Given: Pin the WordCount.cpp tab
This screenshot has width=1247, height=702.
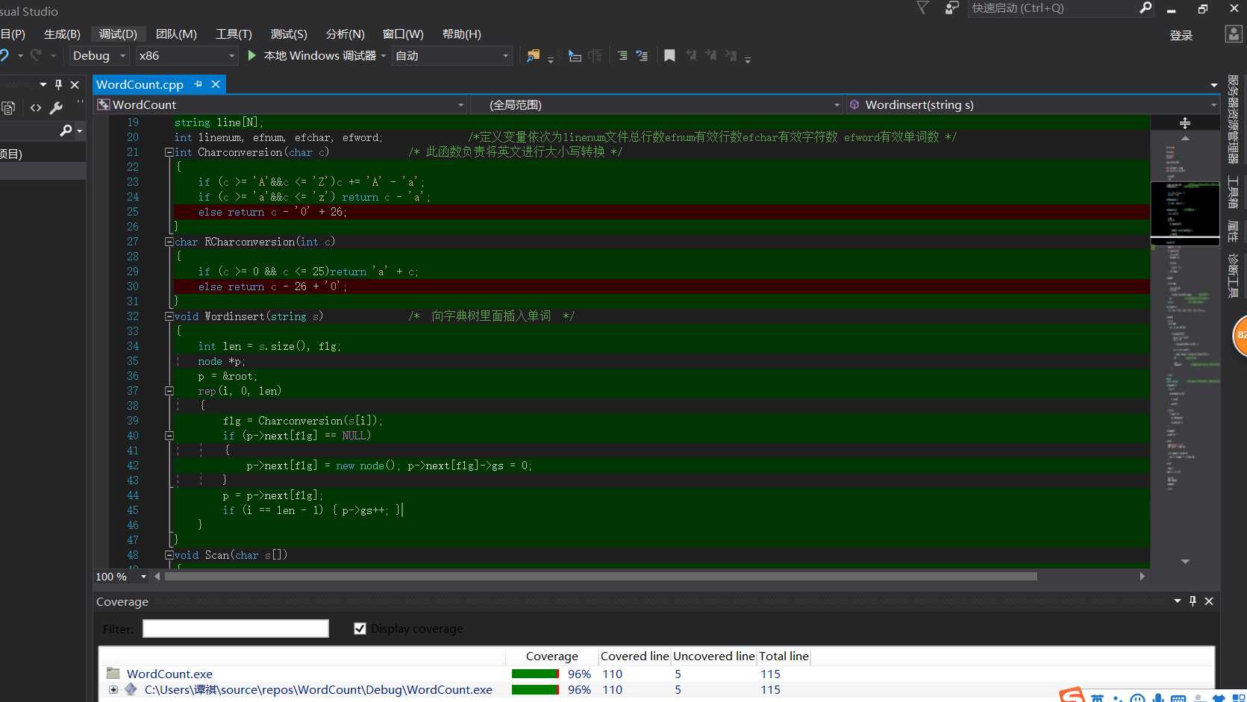Looking at the screenshot, I should coord(199,84).
